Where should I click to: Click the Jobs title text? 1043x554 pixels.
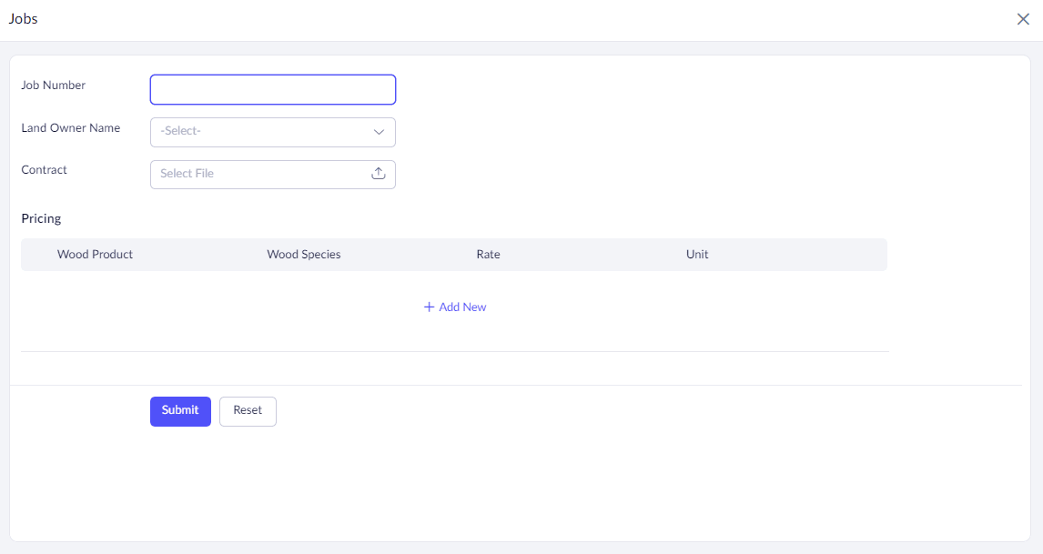point(23,19)
